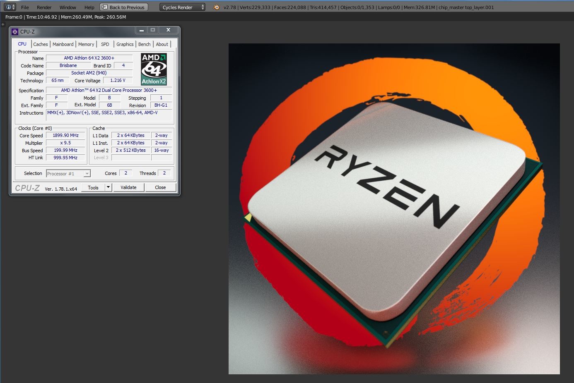Click the Socket AM2 (940) package value

pos(89,73)
